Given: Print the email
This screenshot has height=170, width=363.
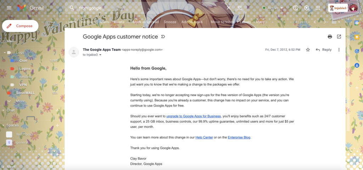Looking at the screenshot, I should tap(330, 36).
